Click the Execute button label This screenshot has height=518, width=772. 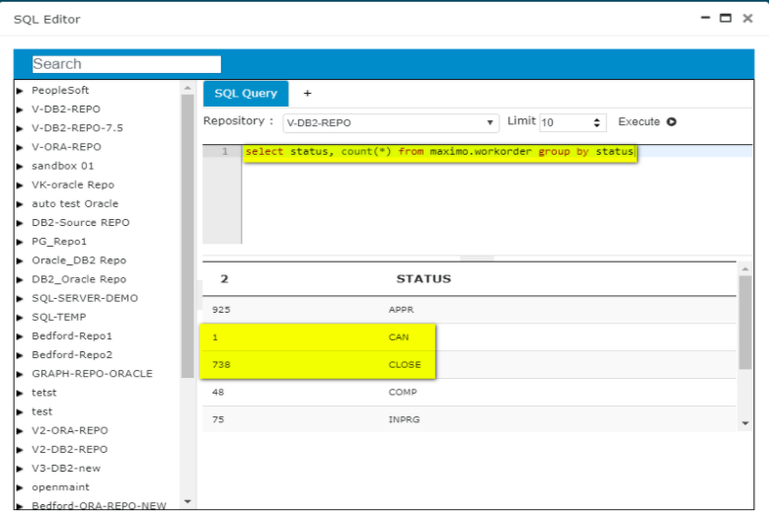(639, 122)
